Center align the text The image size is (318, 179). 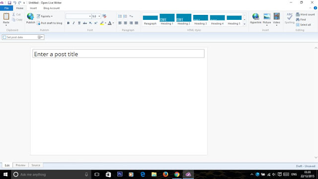(126, 23)
